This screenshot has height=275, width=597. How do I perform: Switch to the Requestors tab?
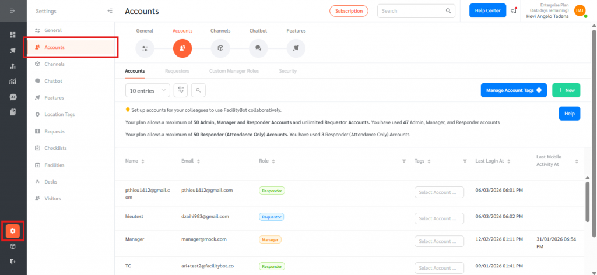click(x=177, y=71)
